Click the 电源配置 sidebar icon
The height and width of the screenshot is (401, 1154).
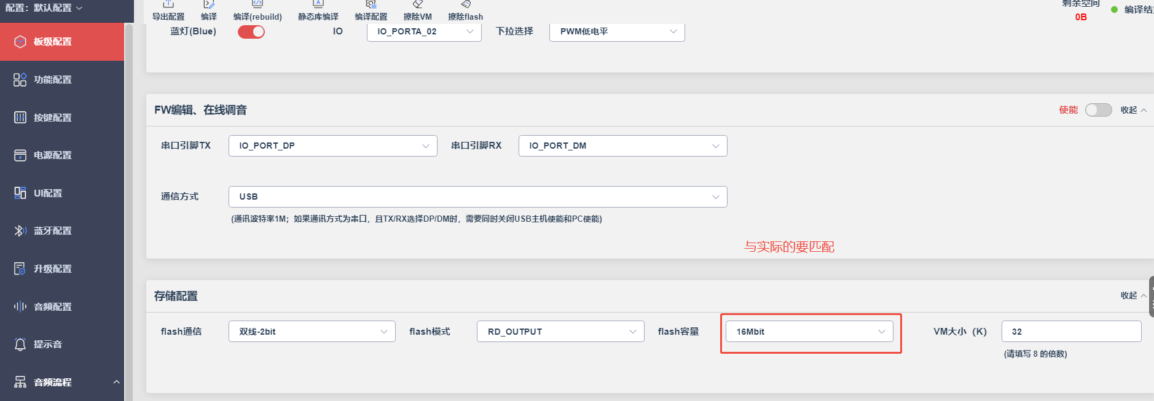(x=20, y=155)
